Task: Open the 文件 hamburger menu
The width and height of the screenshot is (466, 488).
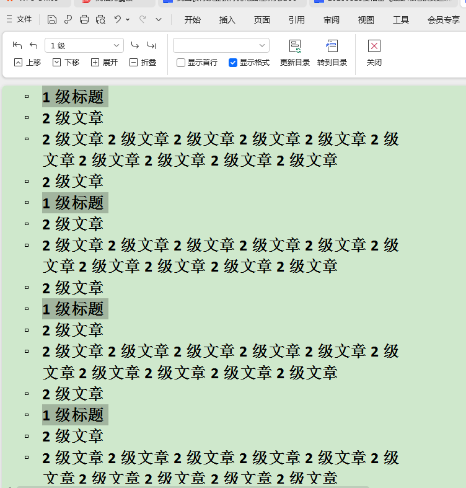Action: point(19,19)
